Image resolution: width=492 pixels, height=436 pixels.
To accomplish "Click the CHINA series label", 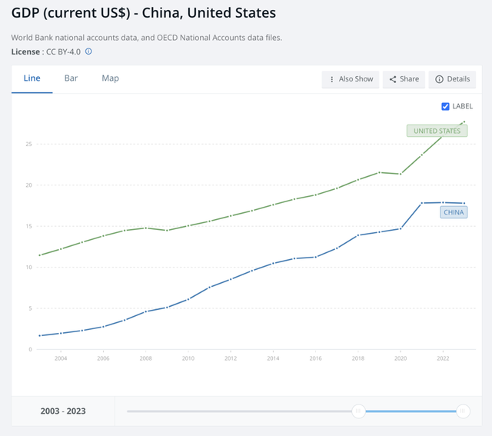I will tap(454, 212).
